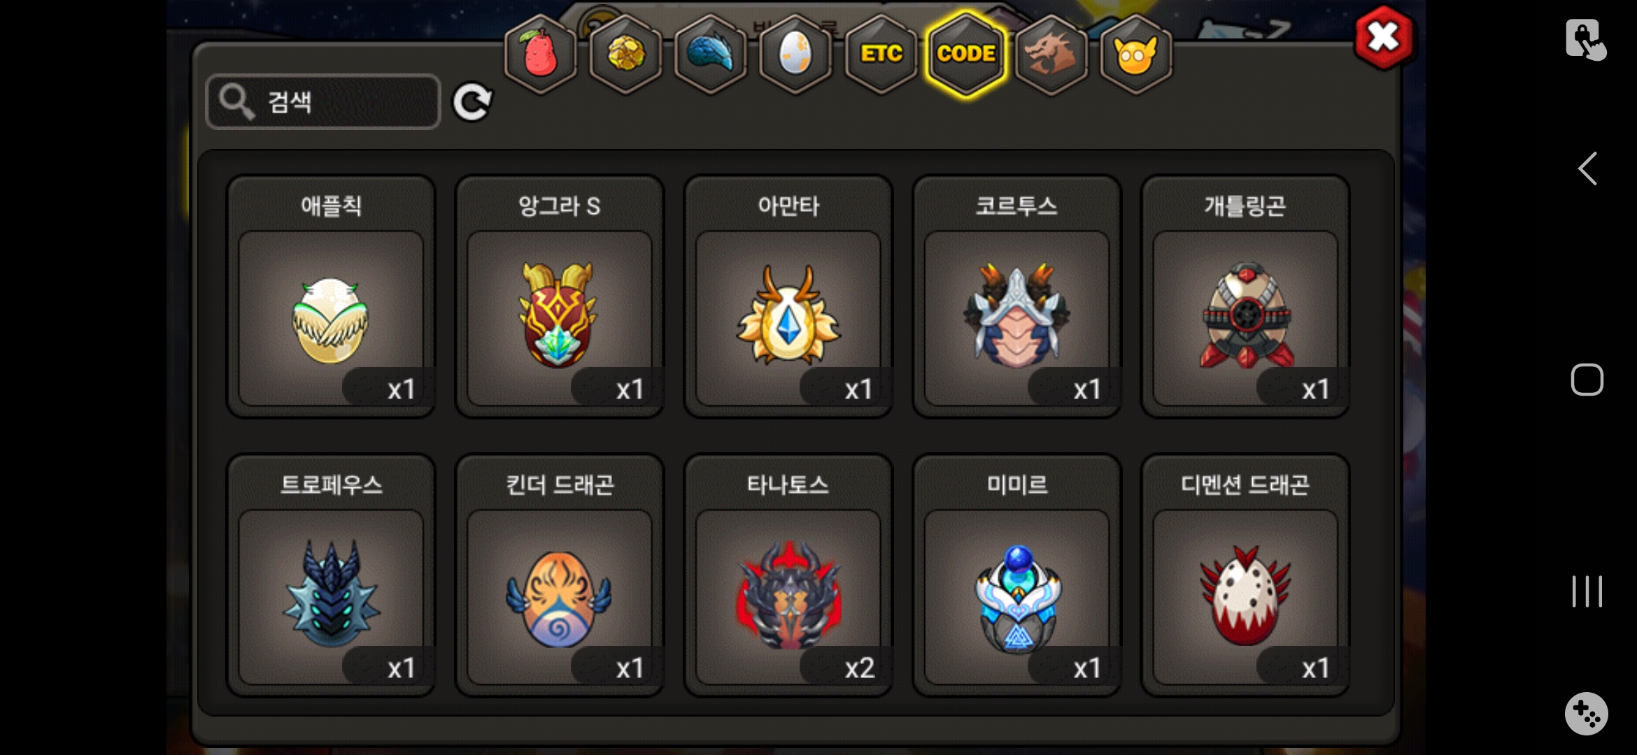Select the CODE tab
The image size is (1637, 755).
point(966,54)
